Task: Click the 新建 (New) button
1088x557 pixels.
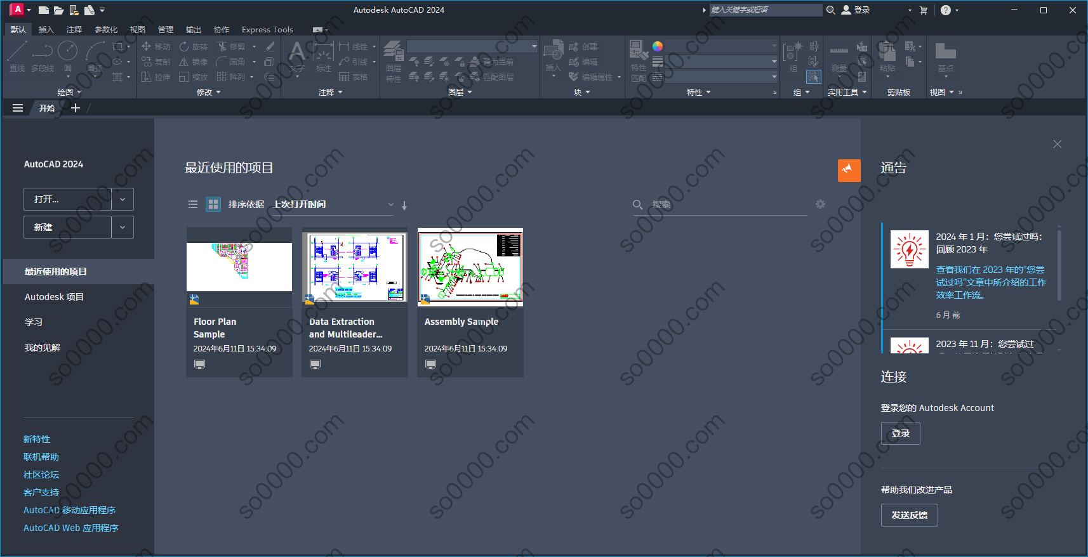Action: pos(67,227)
